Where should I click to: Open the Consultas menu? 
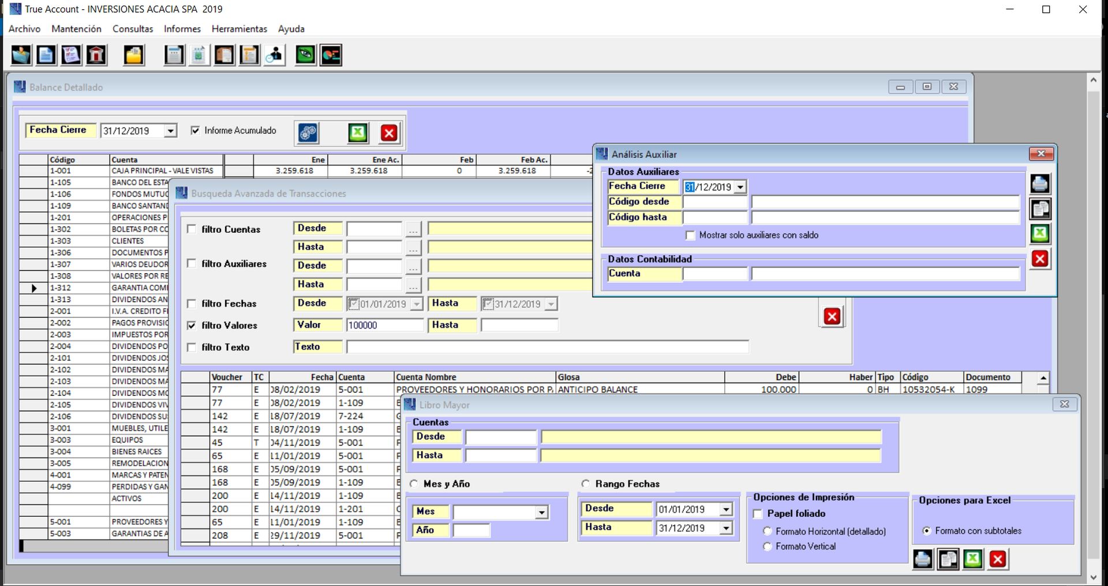point(133,29)
